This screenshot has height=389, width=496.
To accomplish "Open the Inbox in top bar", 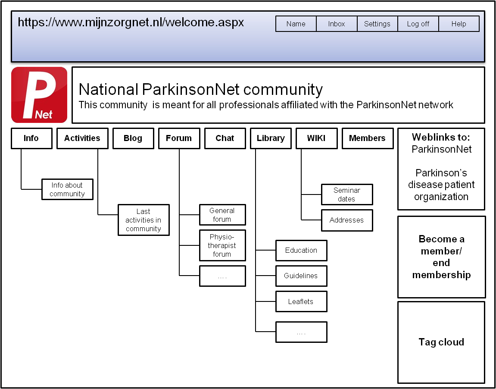I will 337,24.
